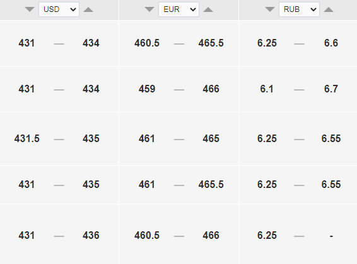Image resolution: width=357 pixels, height=264 pixels.
Task: Select the 6.1 RUB buy rate
Action: coord(267,89)
